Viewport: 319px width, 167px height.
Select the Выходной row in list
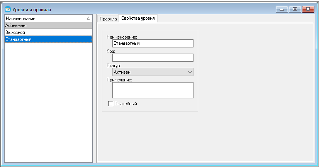[x=48, y=32]
